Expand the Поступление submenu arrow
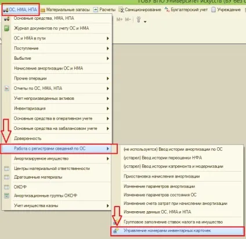246x239 pixels. (108, 48)
